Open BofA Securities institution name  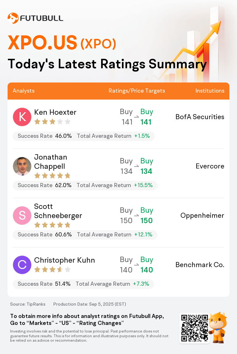(200, 117)
